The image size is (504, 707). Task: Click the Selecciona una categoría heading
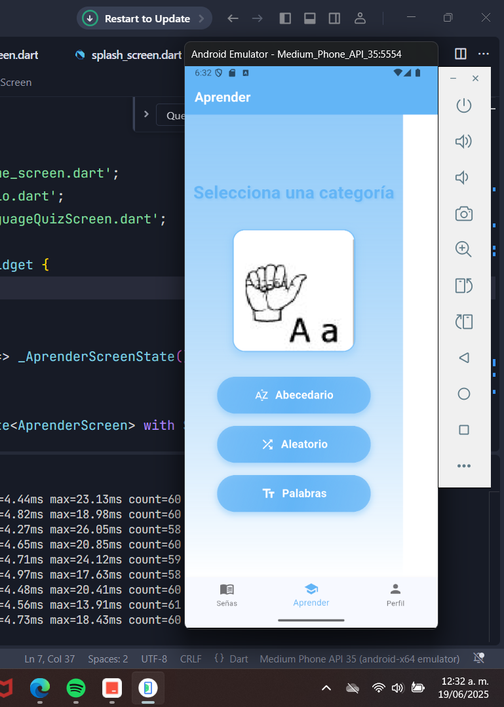click(294, 193)
